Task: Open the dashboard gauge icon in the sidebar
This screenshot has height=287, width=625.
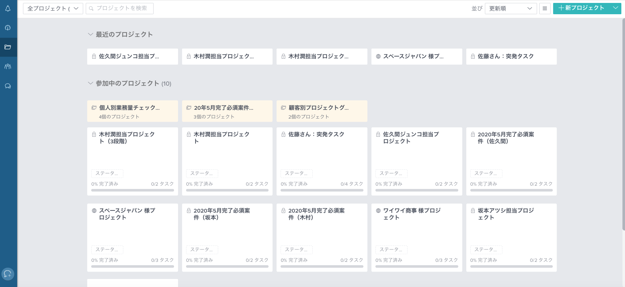Action: click(8, 28)
